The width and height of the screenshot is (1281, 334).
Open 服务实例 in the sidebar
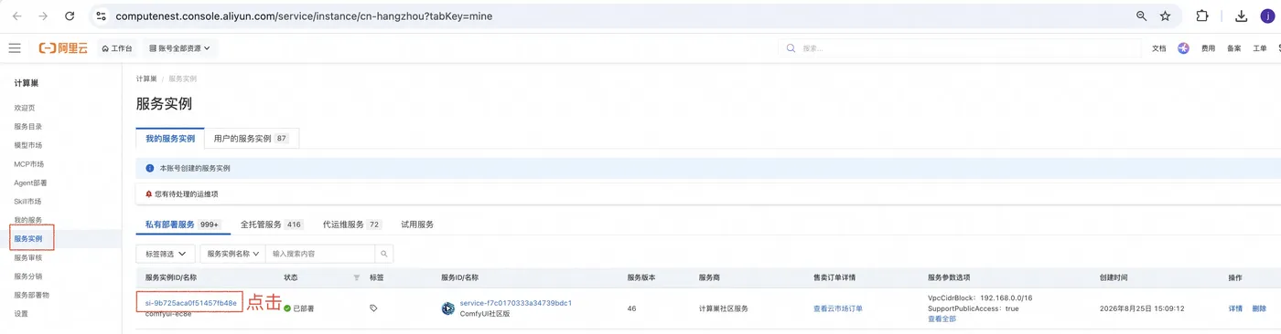pos(28,238)
